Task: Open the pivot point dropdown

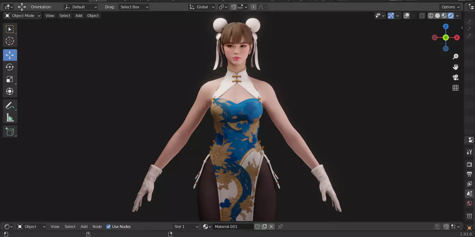Action: 223,7
